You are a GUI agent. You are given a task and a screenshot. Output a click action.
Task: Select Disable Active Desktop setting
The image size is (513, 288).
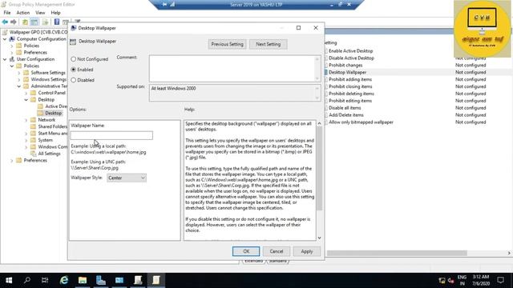351,58
